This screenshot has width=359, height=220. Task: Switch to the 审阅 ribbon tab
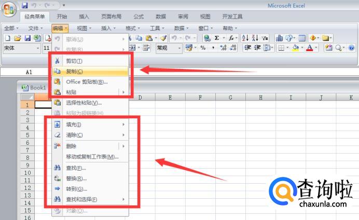click(183, 17)
